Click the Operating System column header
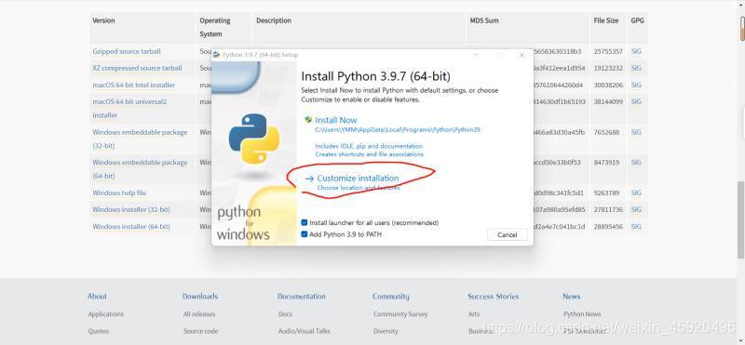This screenshot has width=745, height=345. click(215, 28)
